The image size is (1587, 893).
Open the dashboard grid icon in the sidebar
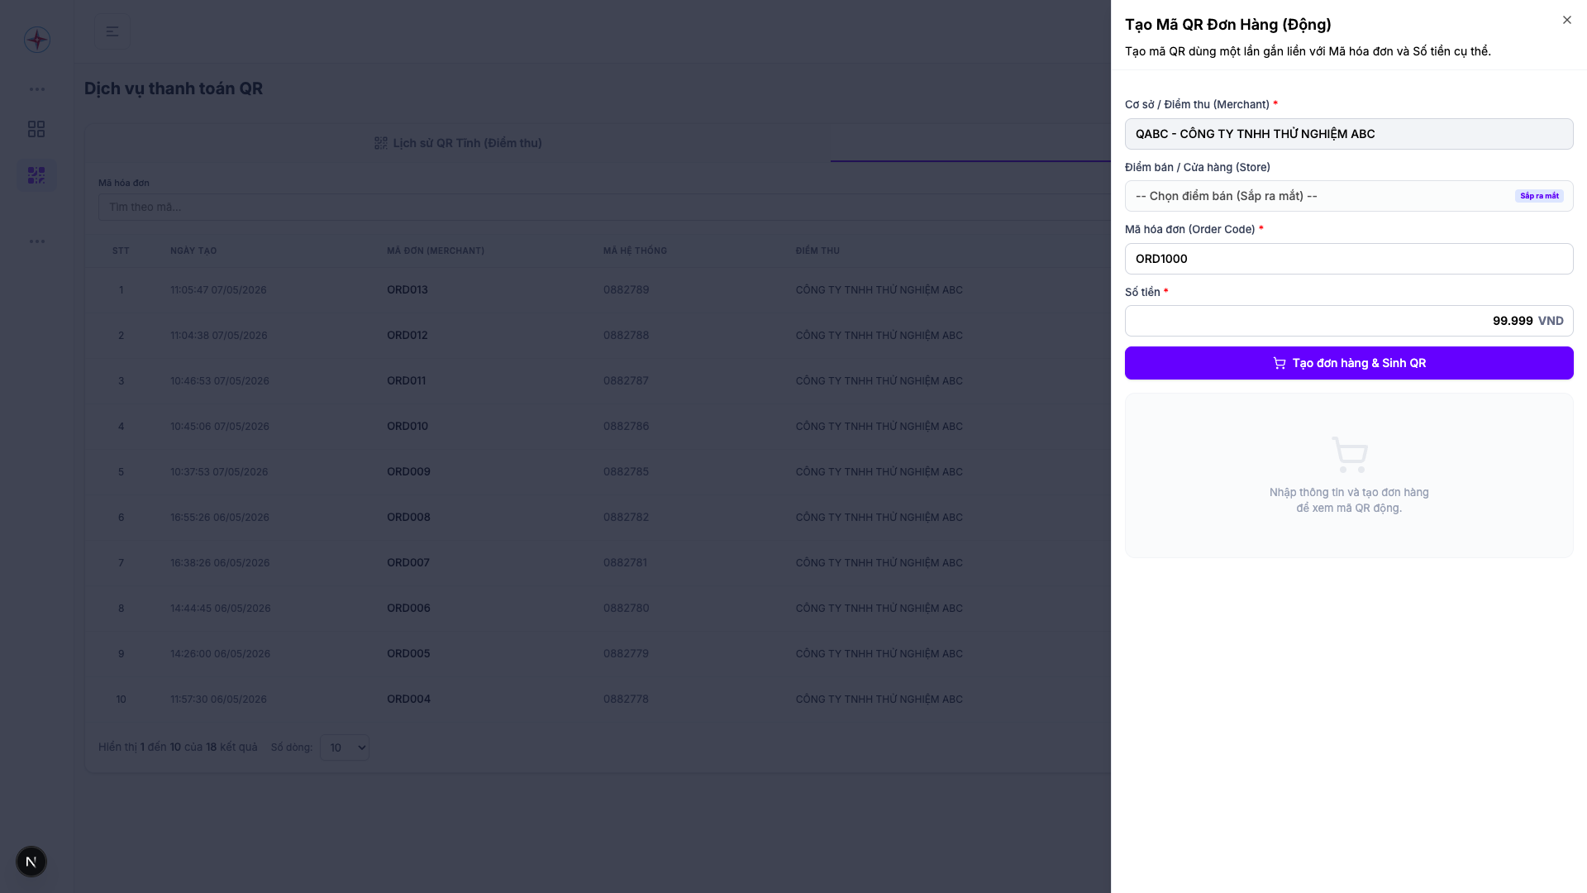(36, 129)
